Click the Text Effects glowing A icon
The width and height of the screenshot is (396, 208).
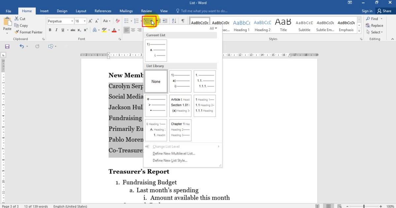coord(94,30)
